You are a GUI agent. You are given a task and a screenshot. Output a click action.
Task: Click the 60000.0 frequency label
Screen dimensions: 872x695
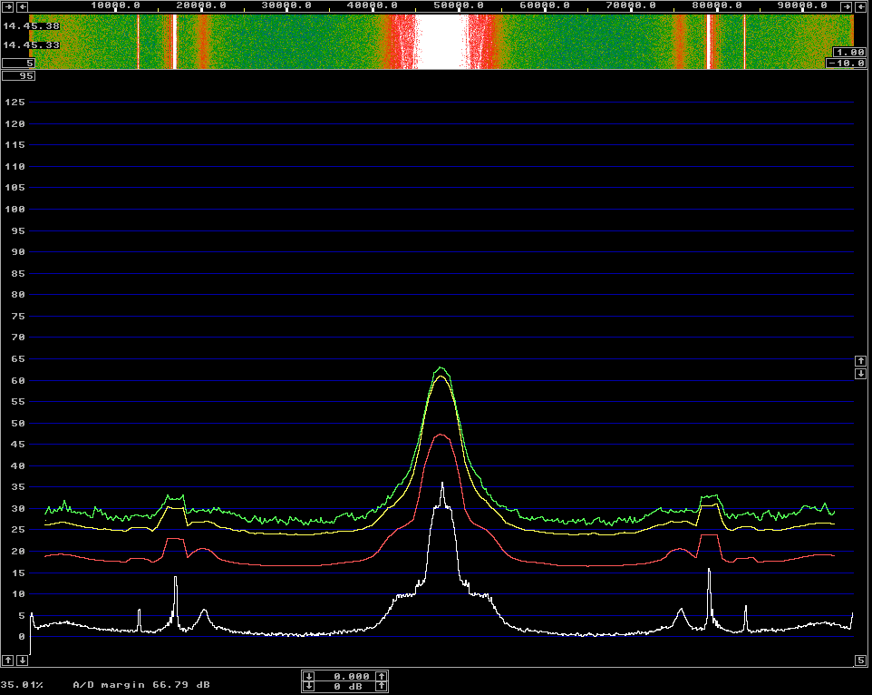545,5
